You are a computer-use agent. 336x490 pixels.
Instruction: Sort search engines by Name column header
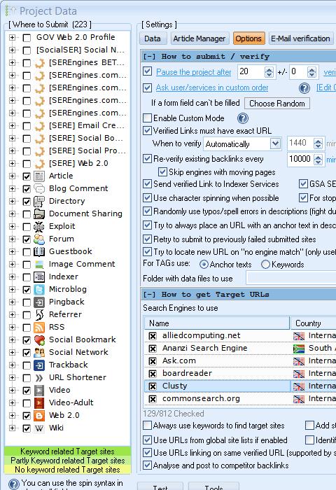click(x=216, y=323)
